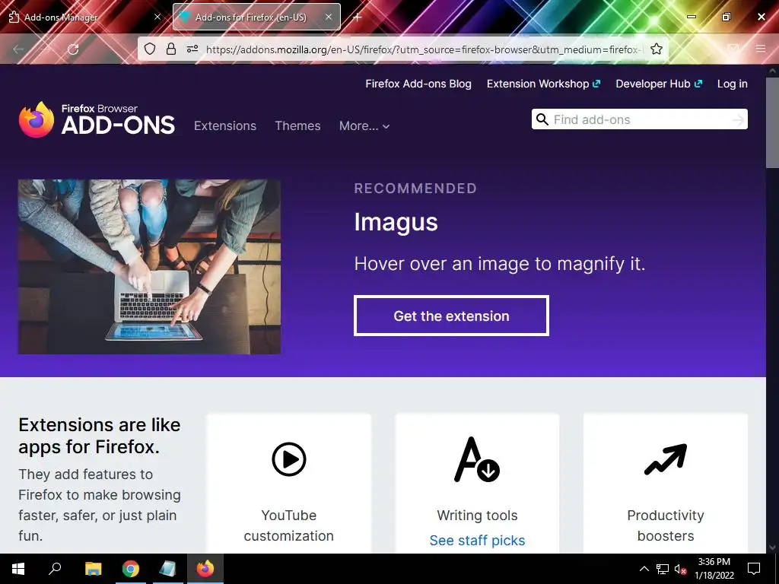Image resolution: width=779 pixels, height=584 pixels.
Task: Open the notification center icon
Action: pyautogui.click(x=754, y=569)
